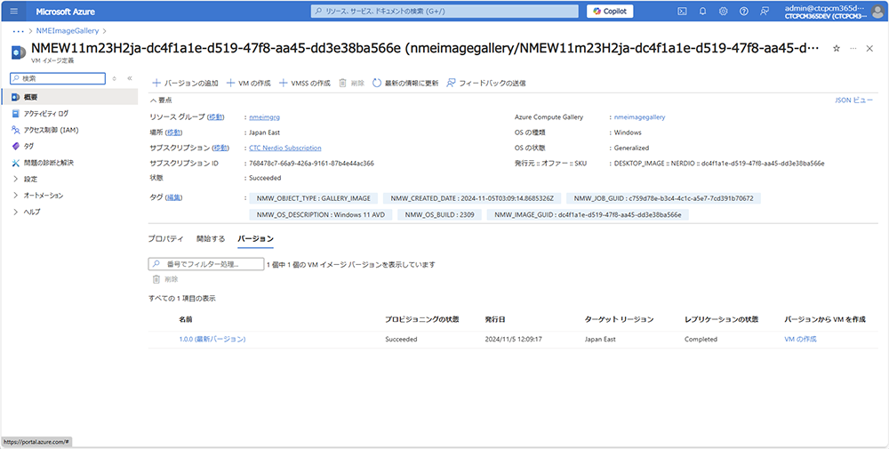Screen dimensions: 889x449
Task: Select 概要 in the sidebar
Action: (69, 97)
